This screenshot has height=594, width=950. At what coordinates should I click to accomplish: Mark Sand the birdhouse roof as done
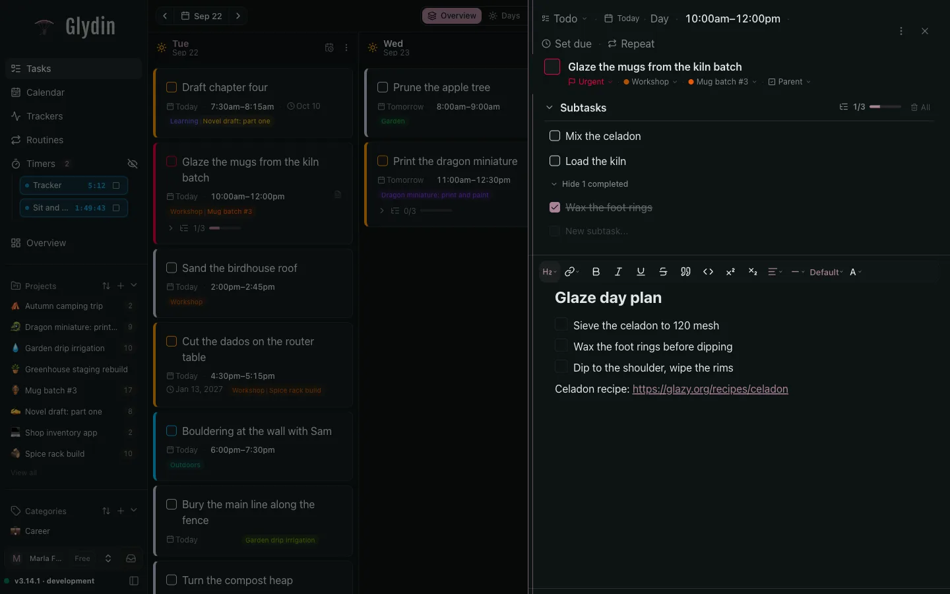point(172,268)
